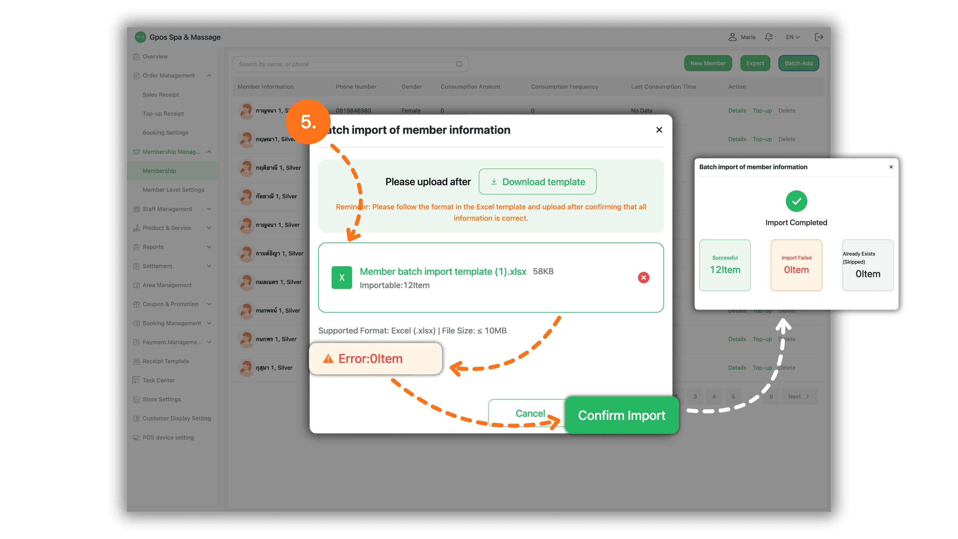Click the POS device setting icon
The height and width of the screenshot is (539, 958).
pyautogui.click(x=136, y=437)
